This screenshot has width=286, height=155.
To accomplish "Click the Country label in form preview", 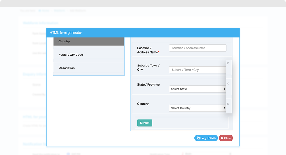I will (x=143, y=104).
